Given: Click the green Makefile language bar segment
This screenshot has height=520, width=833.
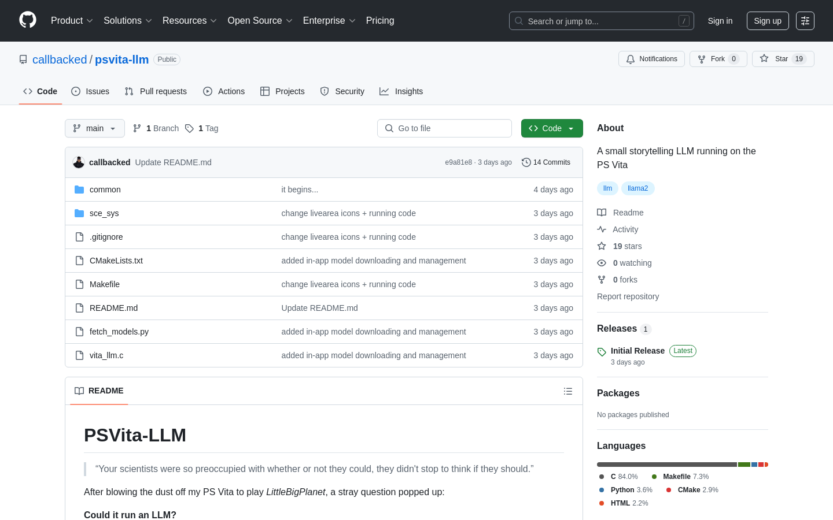Looking at the screenshot, I should coord(744,465).
